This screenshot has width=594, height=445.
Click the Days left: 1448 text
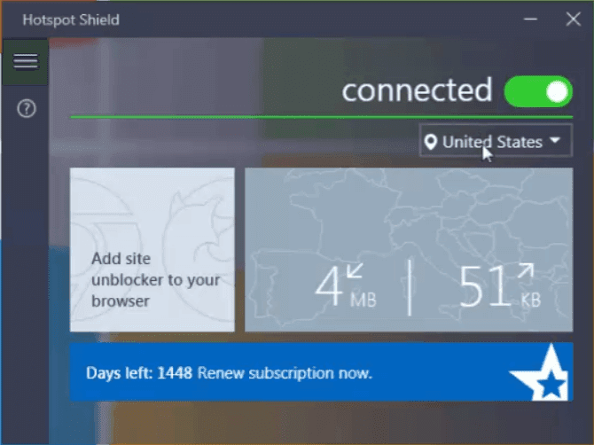(x=139, y=373)
